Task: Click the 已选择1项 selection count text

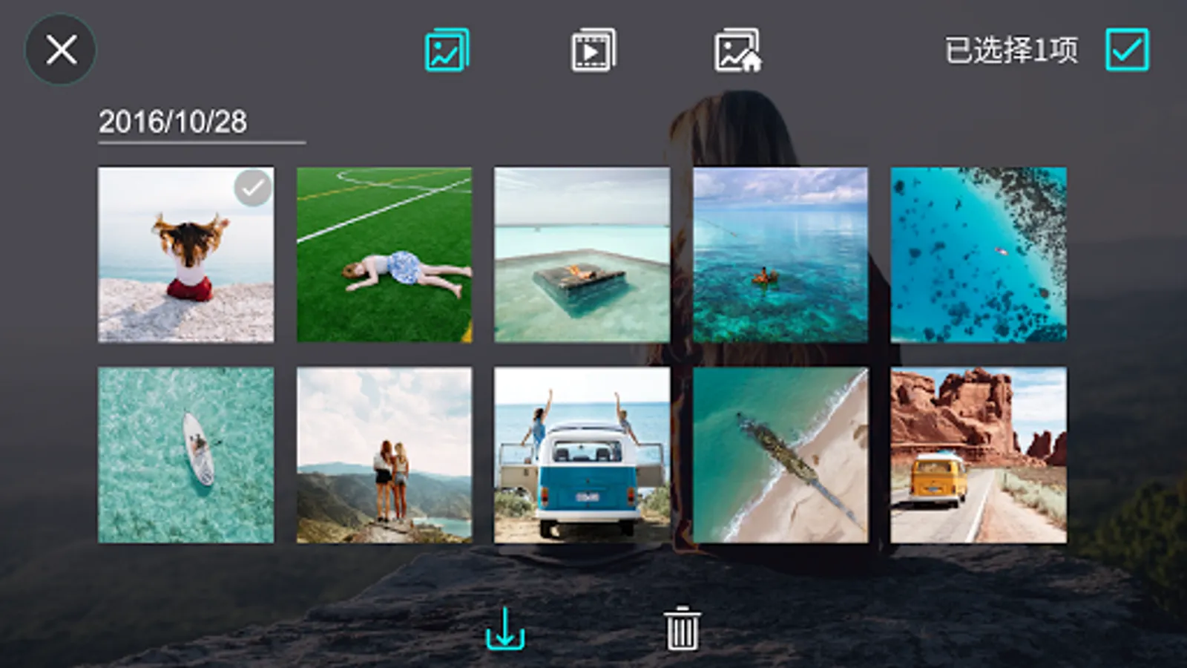Action: coord(1011,50)
